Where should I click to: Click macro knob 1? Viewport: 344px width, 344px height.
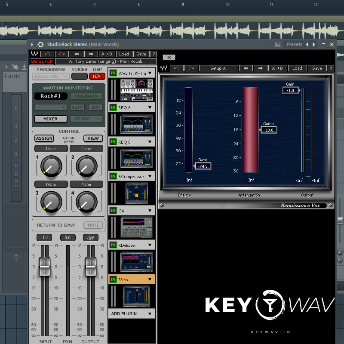(x=51, y=166)
